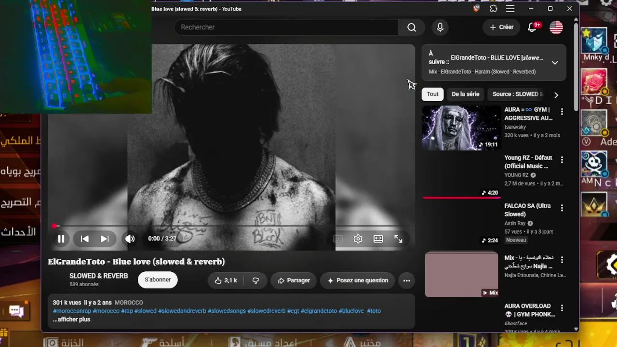Click Posez une question button
The width and height of the screenshot is (617, 347).
click(358, 280)
